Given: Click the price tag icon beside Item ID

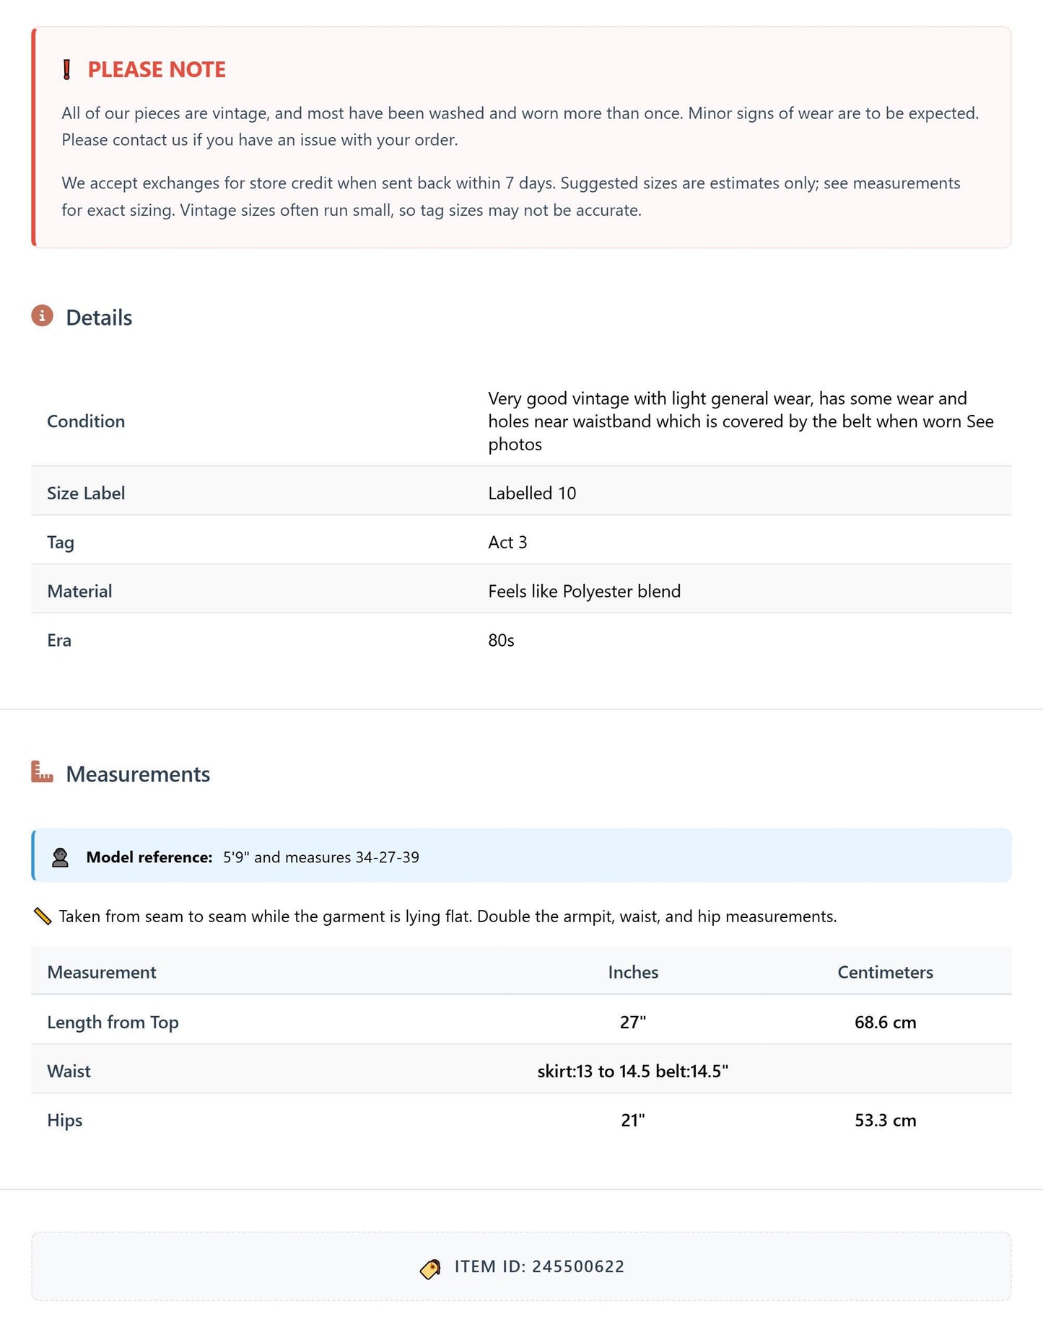Looking at the screenshot, I should (x=430, y=1269).
